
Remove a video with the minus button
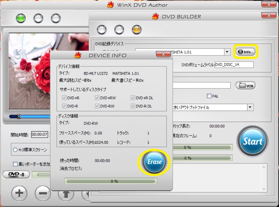(43, 193)
